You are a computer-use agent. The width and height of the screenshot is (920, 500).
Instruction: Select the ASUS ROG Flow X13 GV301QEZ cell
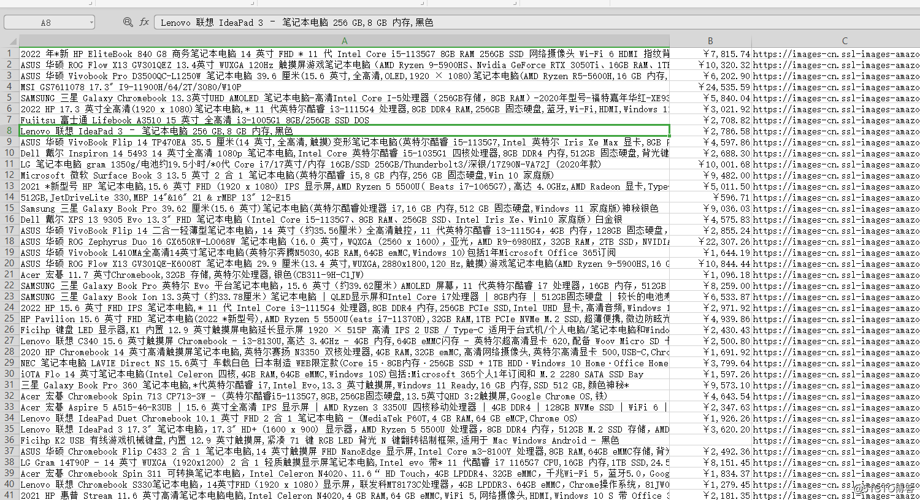click(344, 64)
